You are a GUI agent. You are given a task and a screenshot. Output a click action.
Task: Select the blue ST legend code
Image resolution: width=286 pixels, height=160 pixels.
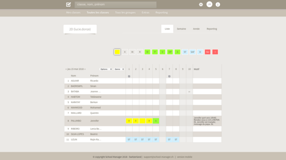point(185,52)
